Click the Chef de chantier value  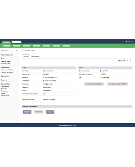coord(48,71)
